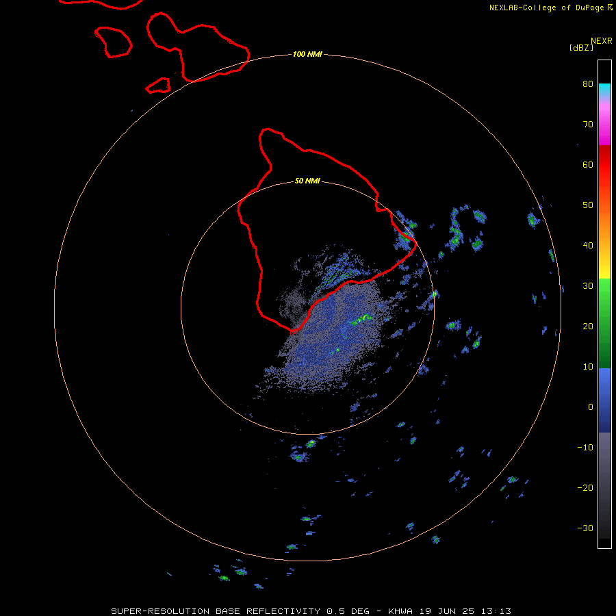Click the 20 value on dBZ scale
Screen dimensions: 616x616
coord(588,326)
